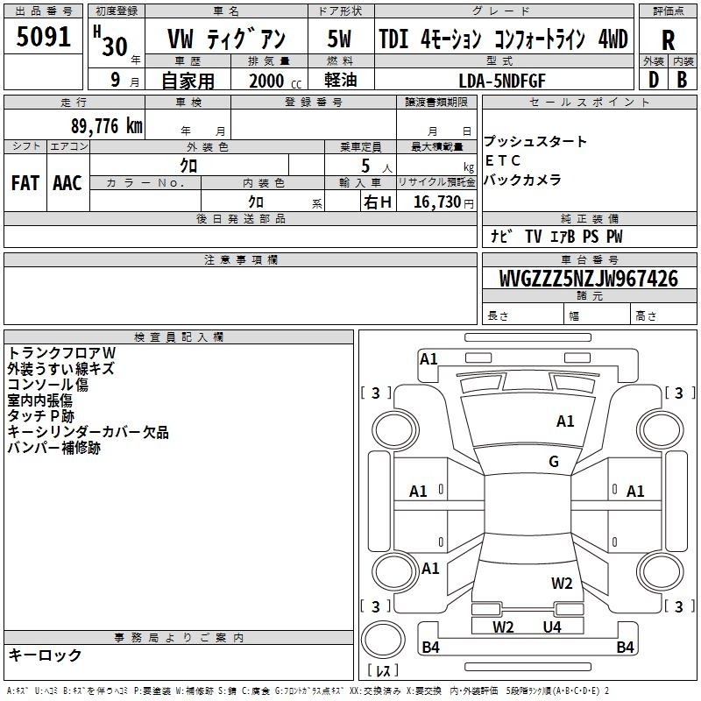Image resolution: width=701 pixels, height=701 pixels.
Task: Click the B4 mark at rear-left bumper
Action: pyautogui.click(x=430, y=647)
